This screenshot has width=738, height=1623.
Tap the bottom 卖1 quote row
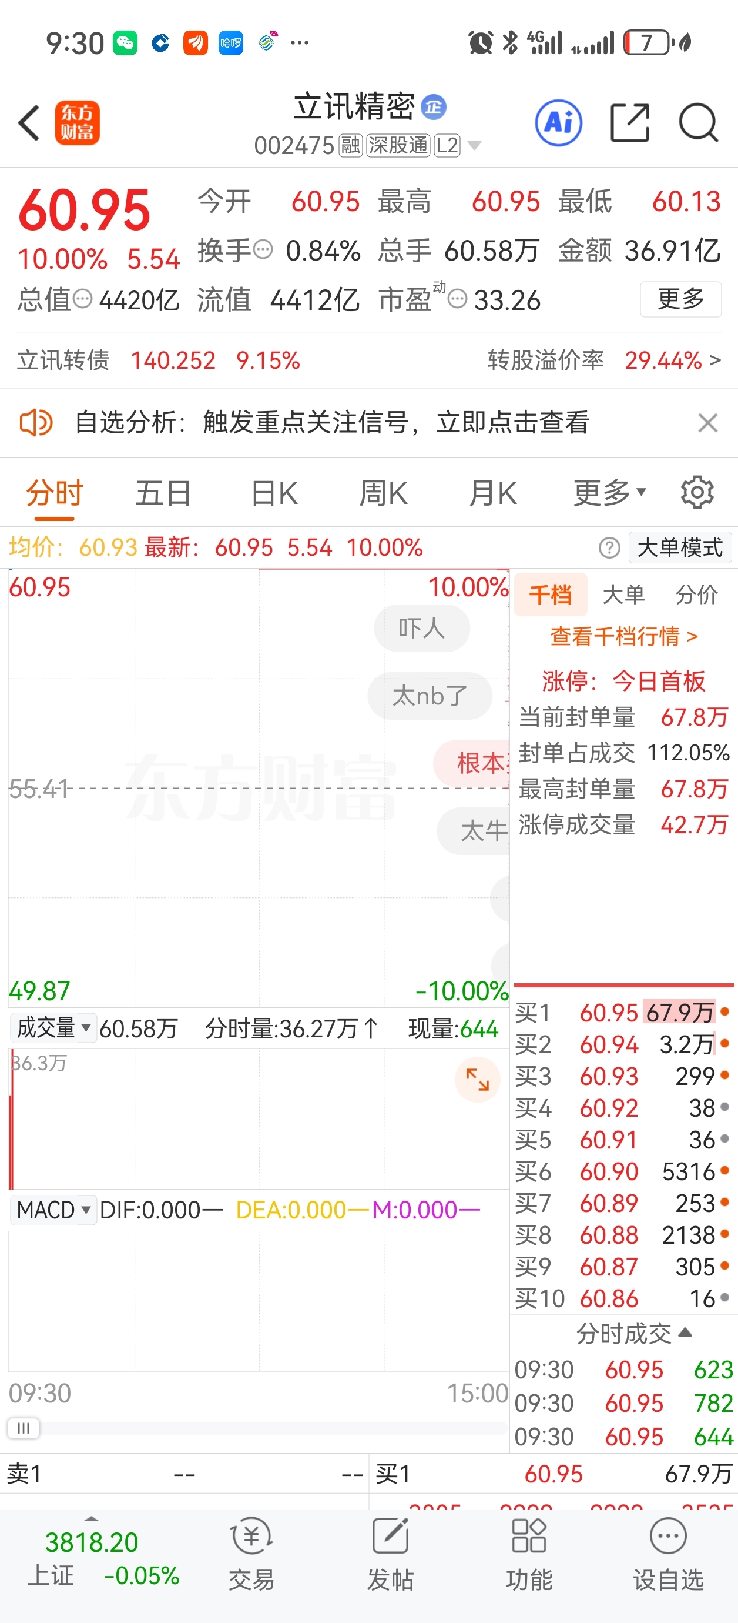[x=184, y=1474]
